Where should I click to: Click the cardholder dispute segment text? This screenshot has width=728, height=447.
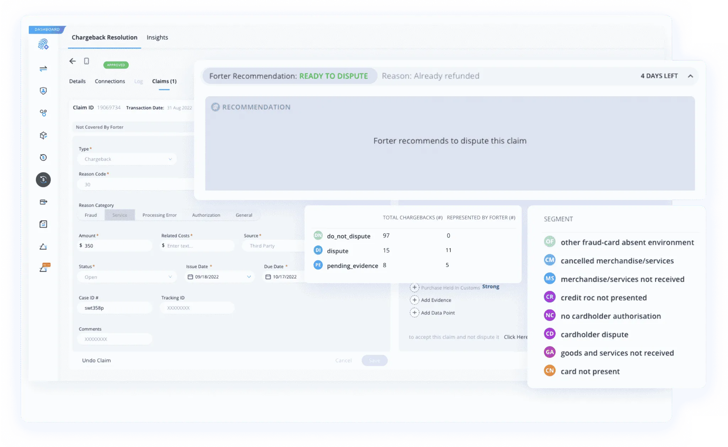click(594, 334)
